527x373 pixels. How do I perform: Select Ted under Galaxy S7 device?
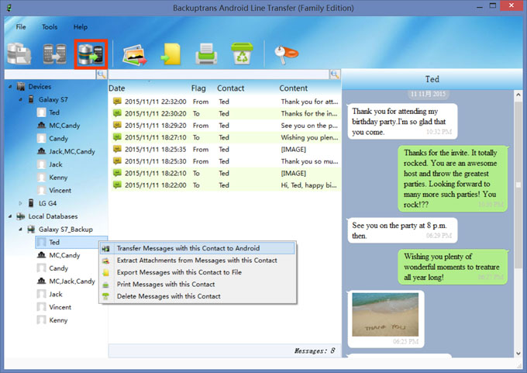[x=54, y=112]
